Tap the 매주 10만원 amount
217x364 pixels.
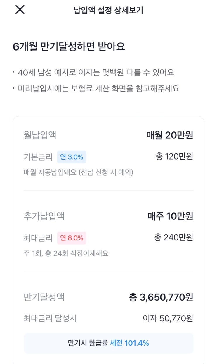[x=170, y=216]
